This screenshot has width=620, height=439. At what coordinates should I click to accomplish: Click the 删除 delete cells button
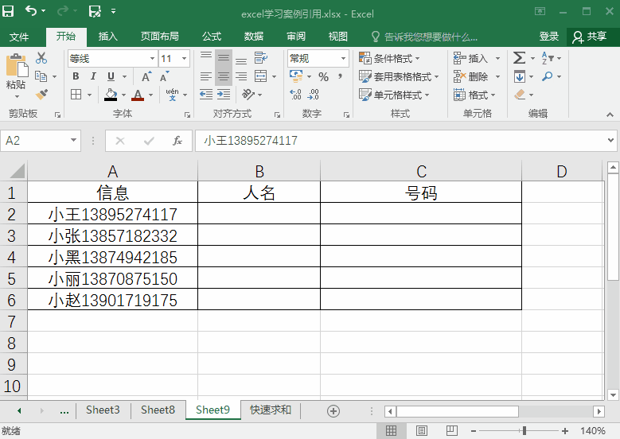click(x=477, y=76)
